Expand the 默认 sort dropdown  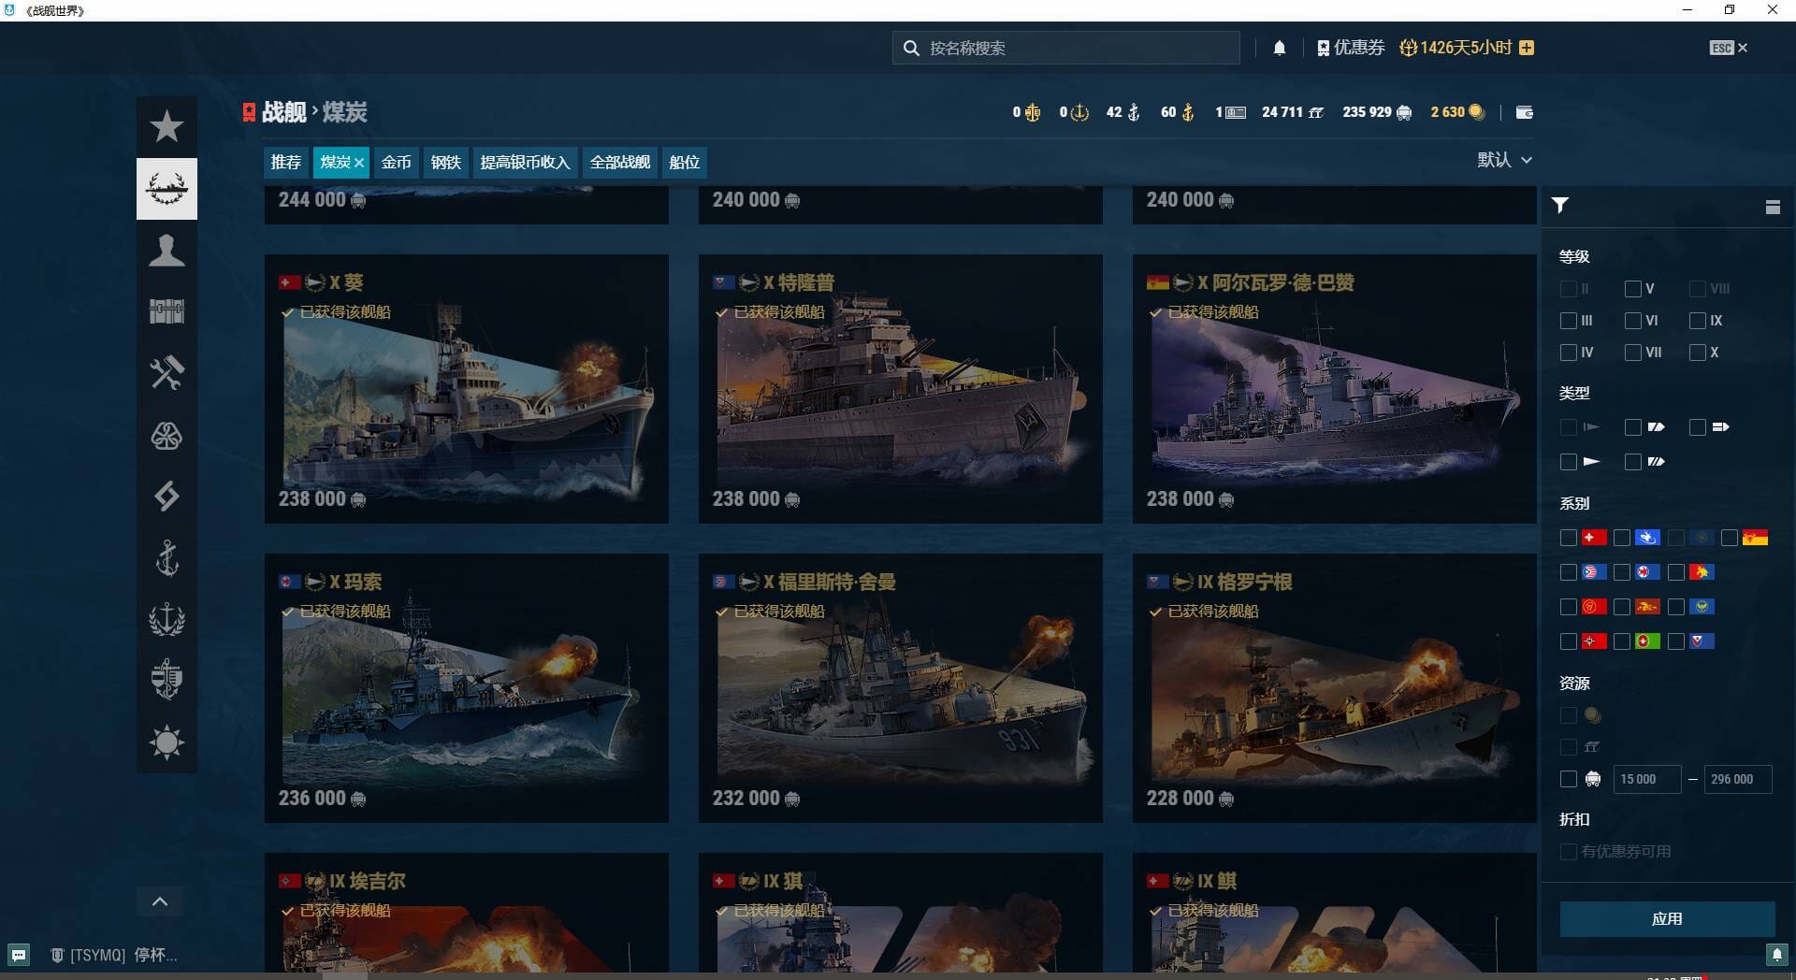coord(1504,160)
